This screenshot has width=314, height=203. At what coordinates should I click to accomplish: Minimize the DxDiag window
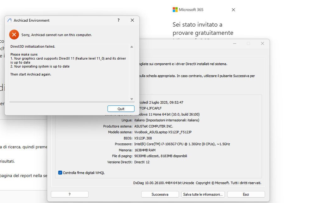pyautogui.click(x=235, y=43)
